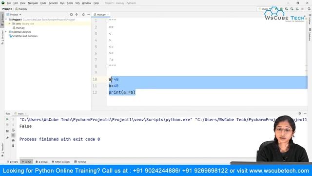Viewport: 312px width, 176px height.
Task: Open the Help menu
Action: click(96, 3)
